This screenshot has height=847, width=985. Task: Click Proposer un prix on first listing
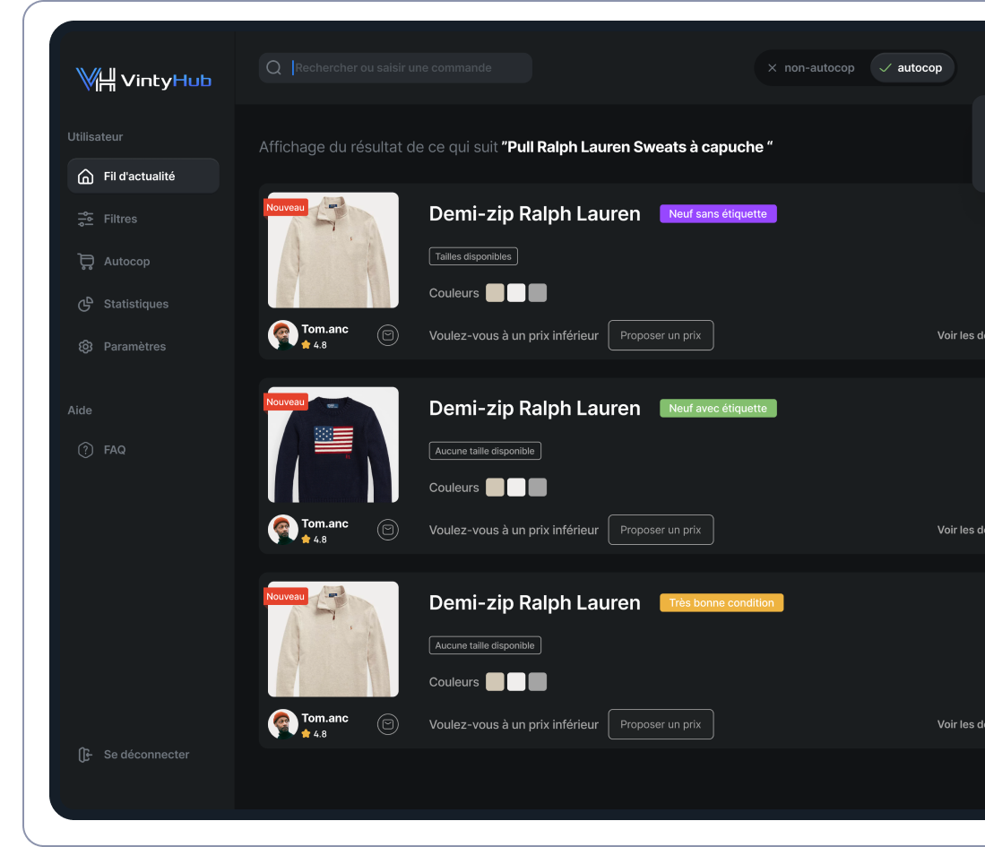661,335
